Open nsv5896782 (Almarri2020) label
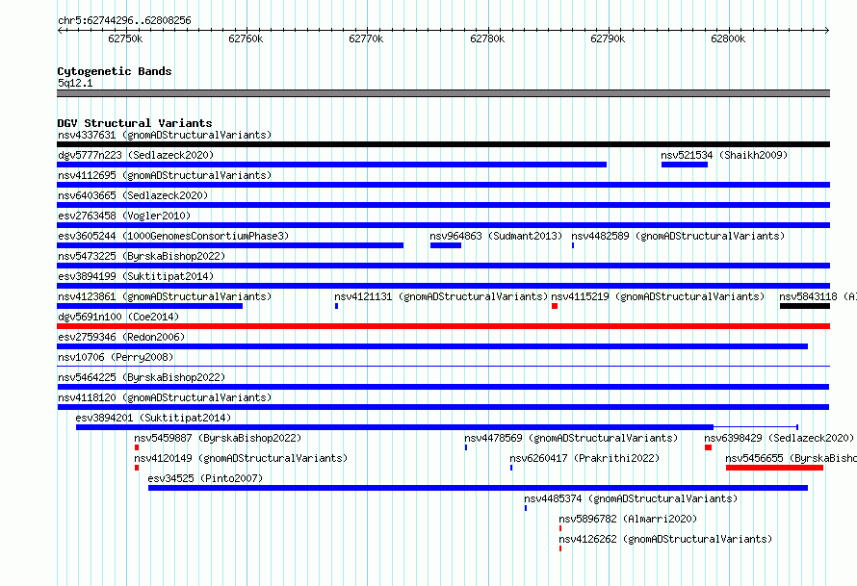The height and width of the screenshot is (586, 857). [x=628, y=519]
